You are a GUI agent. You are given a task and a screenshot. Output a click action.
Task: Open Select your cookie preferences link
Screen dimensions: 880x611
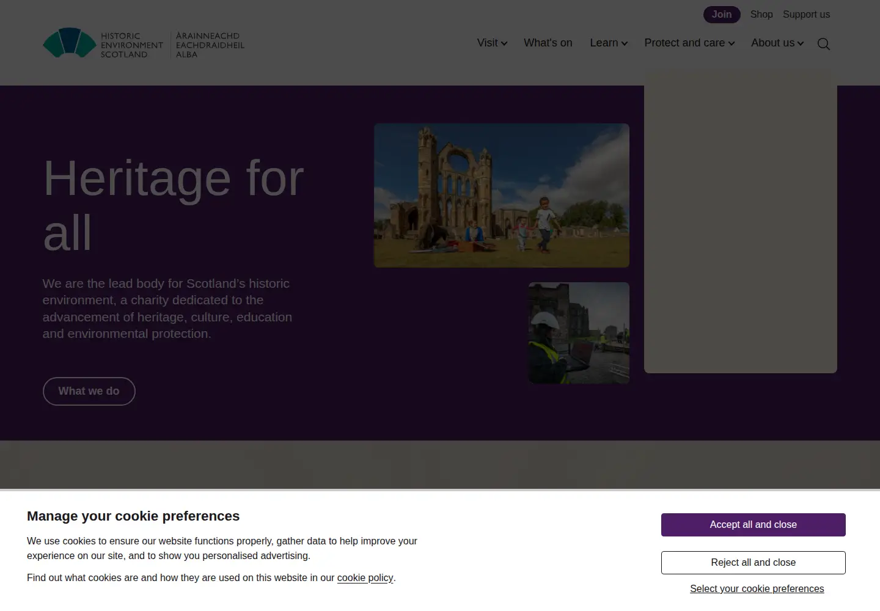pyautogui.click(x=757, y=588)
